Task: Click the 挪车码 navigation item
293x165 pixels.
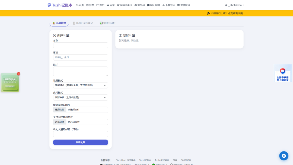Action: 140,5
